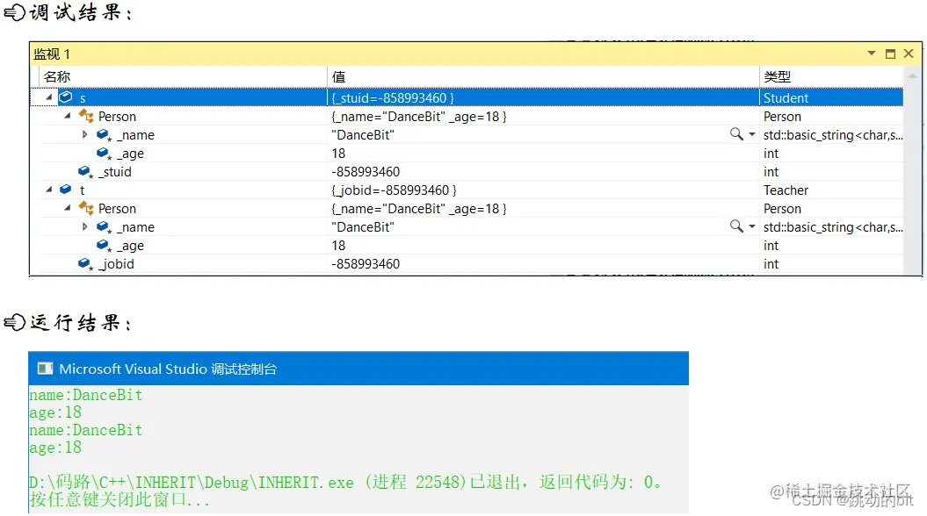Image resolution: width=927 pixels, height=516 pixels.
Task: Click second name:DanceBit console line
Action: [x=86, y=430]
